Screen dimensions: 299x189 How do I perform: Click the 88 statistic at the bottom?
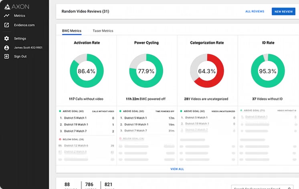click(67, 185)
